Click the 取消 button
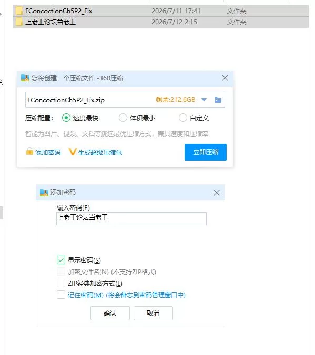 pos(153,313)
